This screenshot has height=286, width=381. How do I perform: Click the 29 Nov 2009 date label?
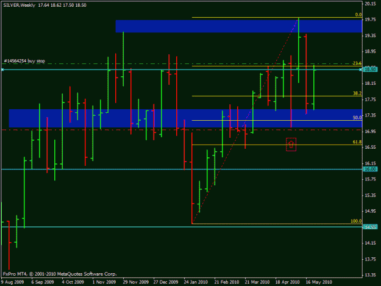click(135, 282)
